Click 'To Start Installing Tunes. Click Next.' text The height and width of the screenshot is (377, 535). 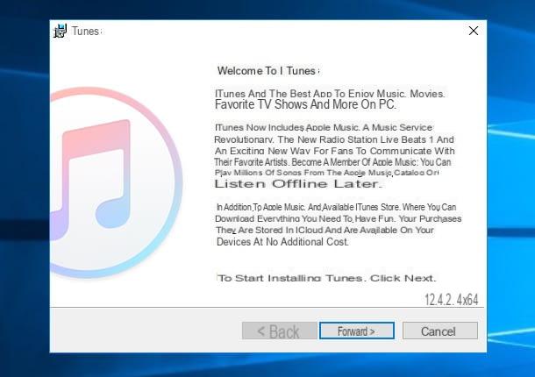[x=326, y=278]
